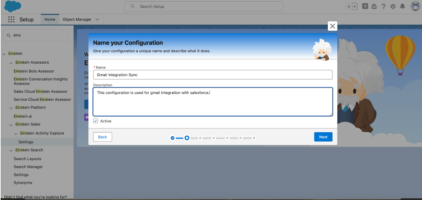Screen dimensions: 422x200
Task: Open the Einstein.ai item
Action: (23, 116)
